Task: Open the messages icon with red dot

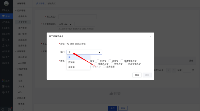Action: coord(10,109)
